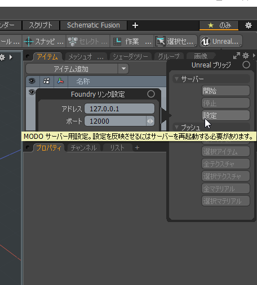
Task: Open item panel gear settings
Action: (x=246, y=56)
